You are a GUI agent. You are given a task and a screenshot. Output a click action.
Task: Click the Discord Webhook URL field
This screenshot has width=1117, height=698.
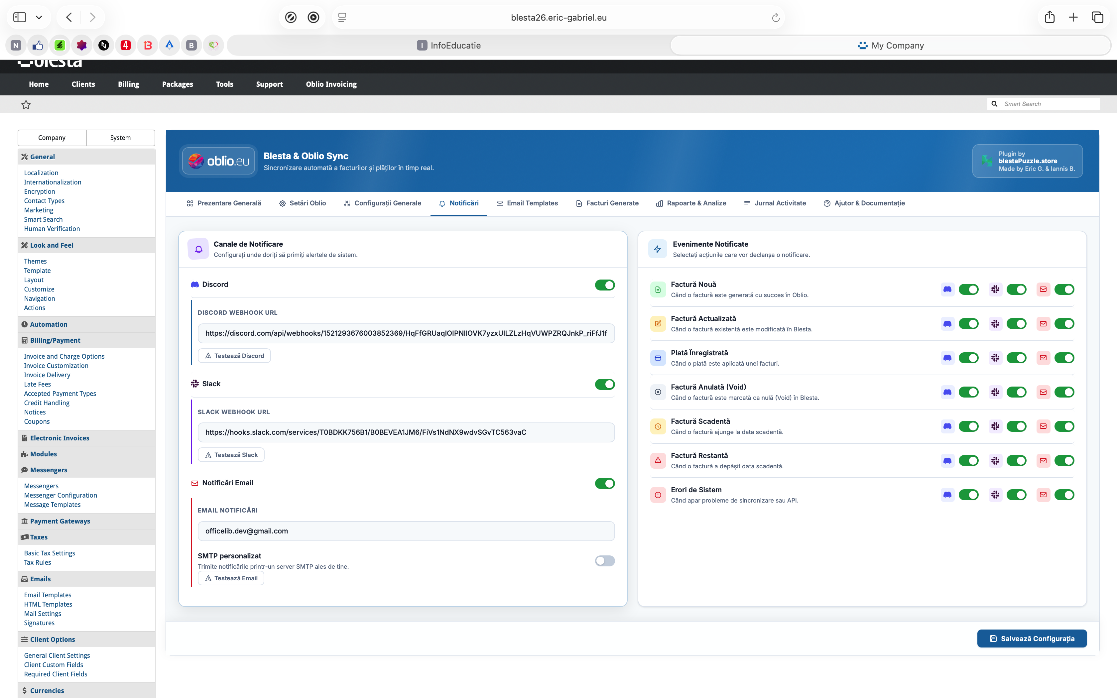pos(406,333)
